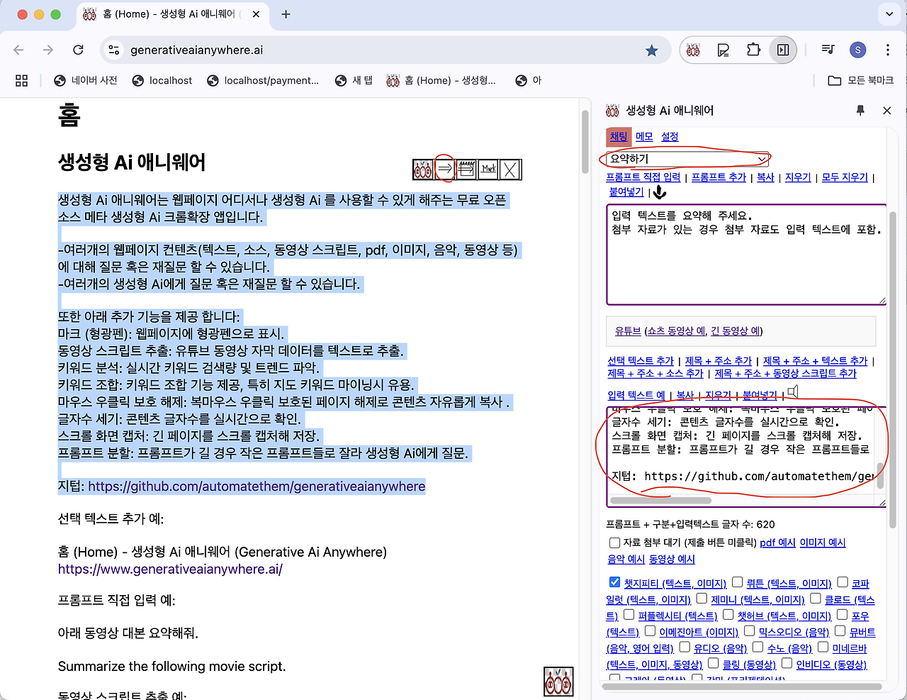Close the floating toolbar with X icon
Viewport: 907px width, 700px height.
(x=510, y=170)
